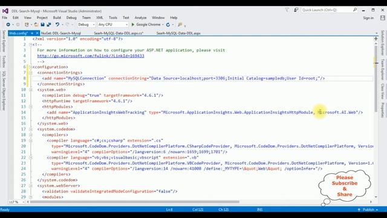Collapse the XML comment block on line 2
387x218 pixels.
[x=30, y=44]
